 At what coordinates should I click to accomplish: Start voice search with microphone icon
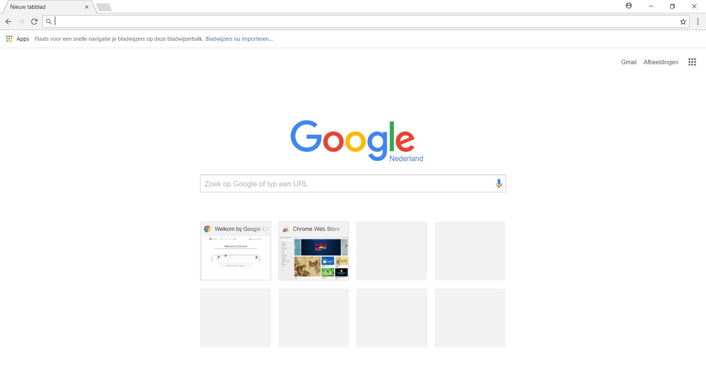(499, 183)
